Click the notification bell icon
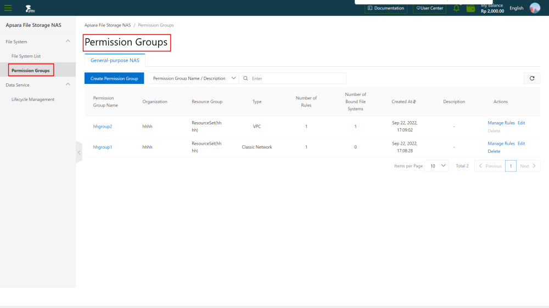 tap(456, 8)
